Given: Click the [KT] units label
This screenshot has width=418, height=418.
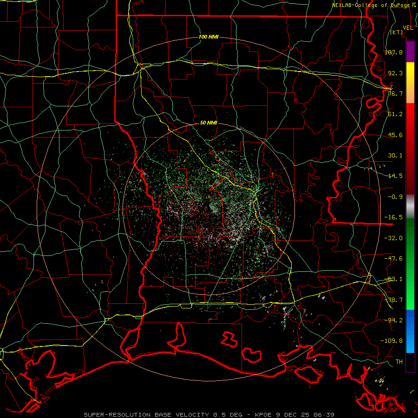Looking at the screenshot, I should tap(397, 32).
